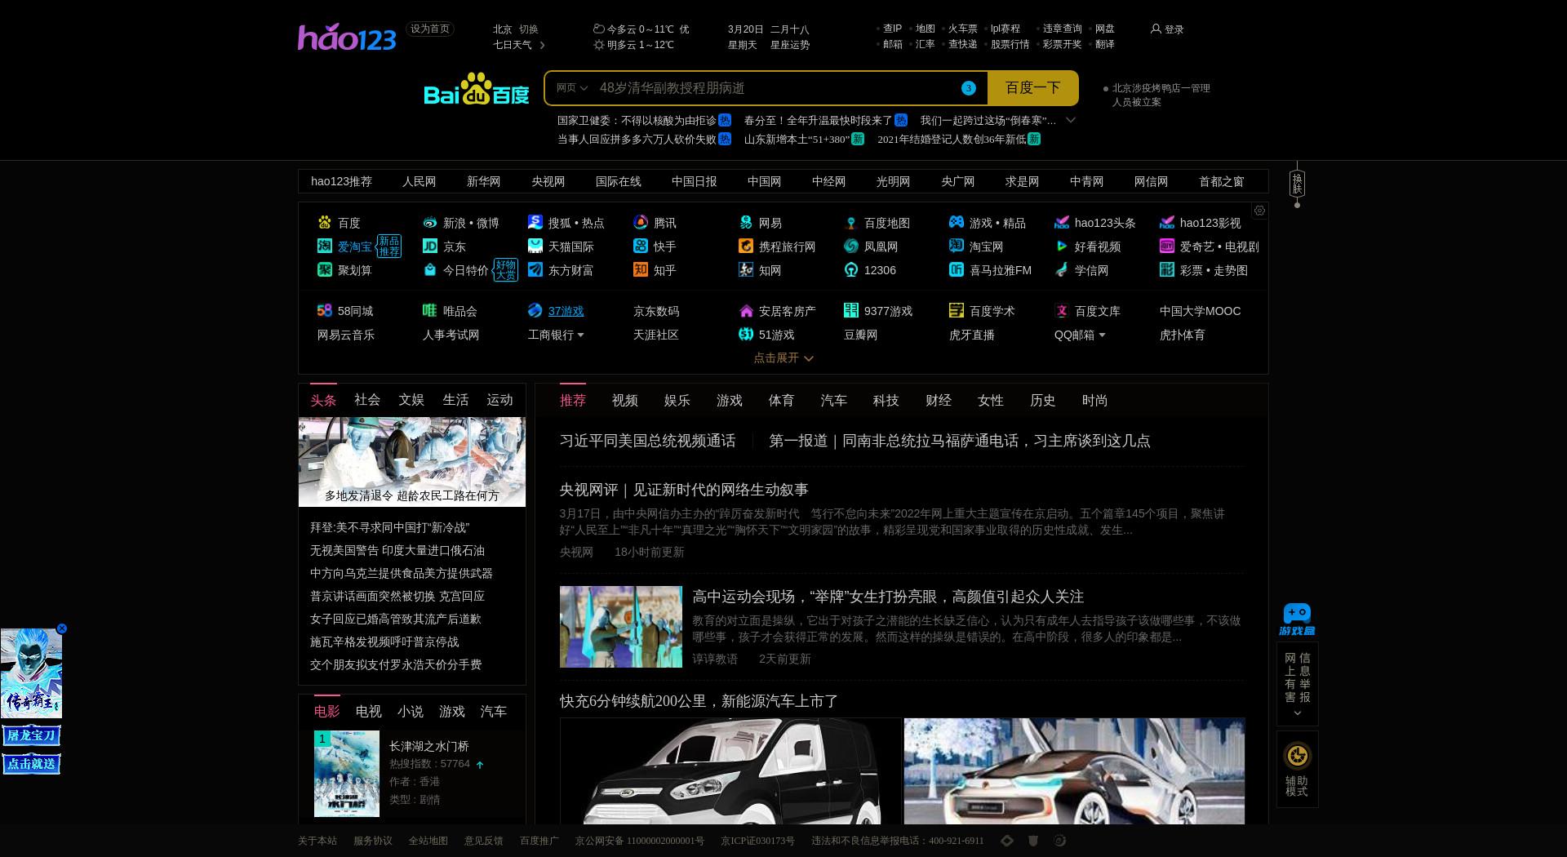Close the floating game advertisement
The height and width of the screenshot is (857, 1567).
point(61,628)
